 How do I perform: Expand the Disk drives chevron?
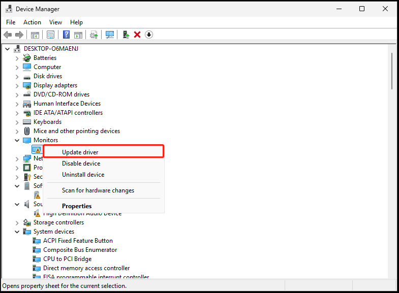(x=17, y=77)
